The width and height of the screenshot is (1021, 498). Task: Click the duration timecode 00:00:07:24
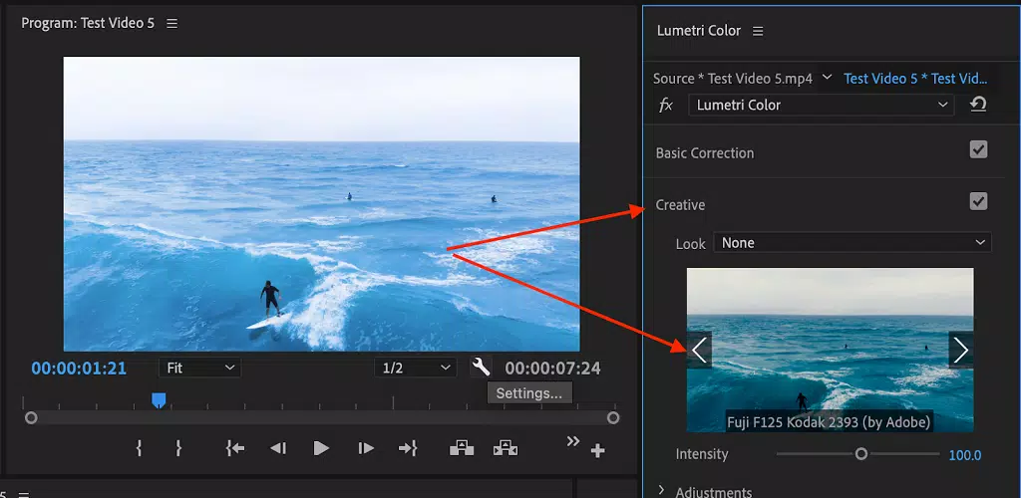point(552,369)
